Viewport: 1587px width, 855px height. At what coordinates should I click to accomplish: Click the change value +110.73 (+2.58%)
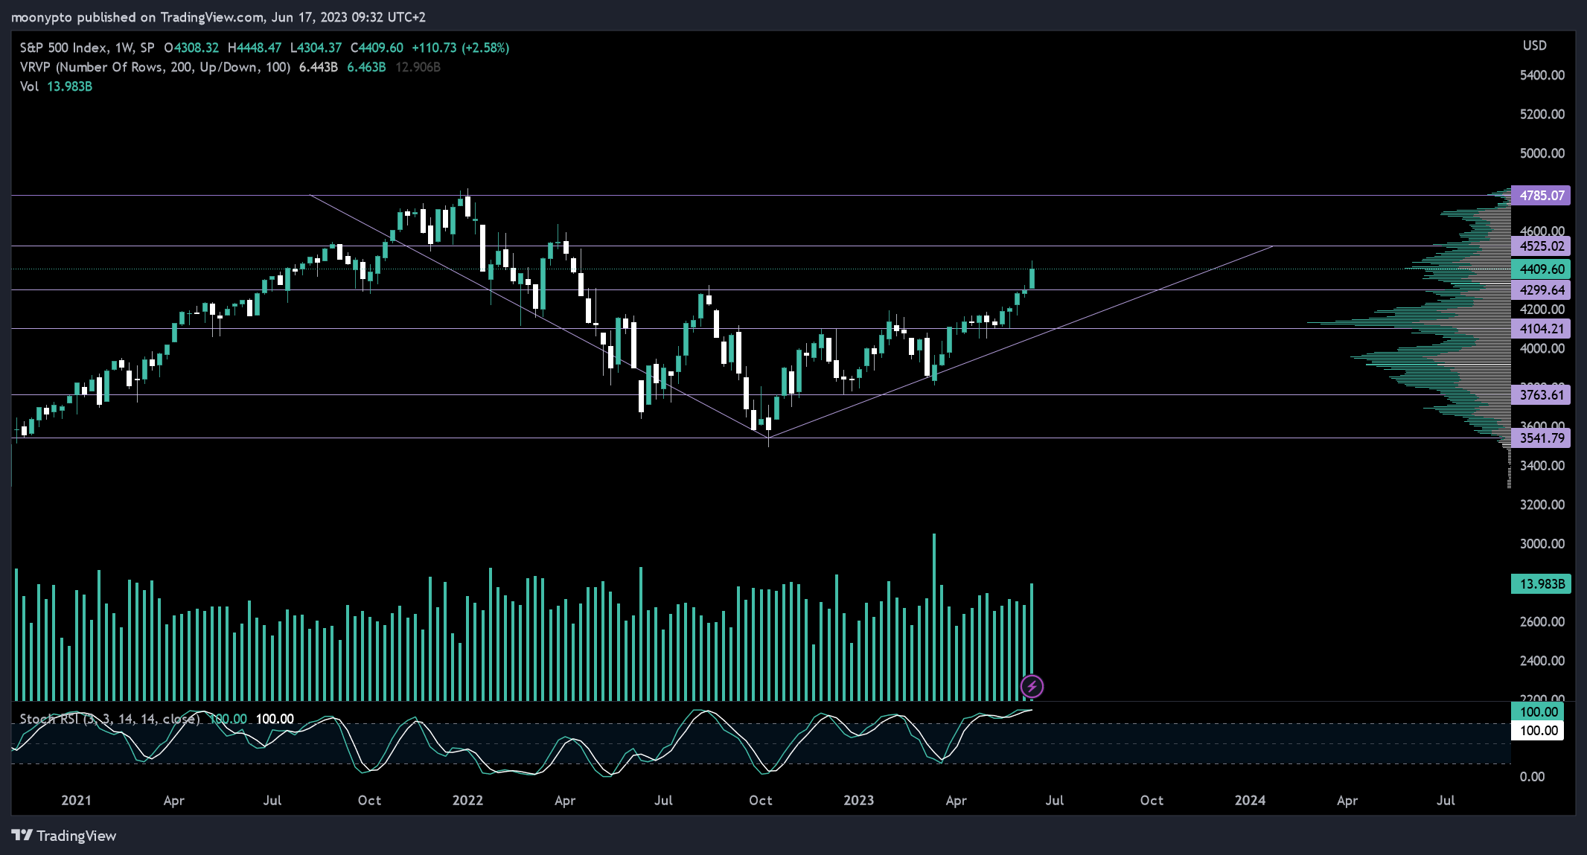(461, 48)
